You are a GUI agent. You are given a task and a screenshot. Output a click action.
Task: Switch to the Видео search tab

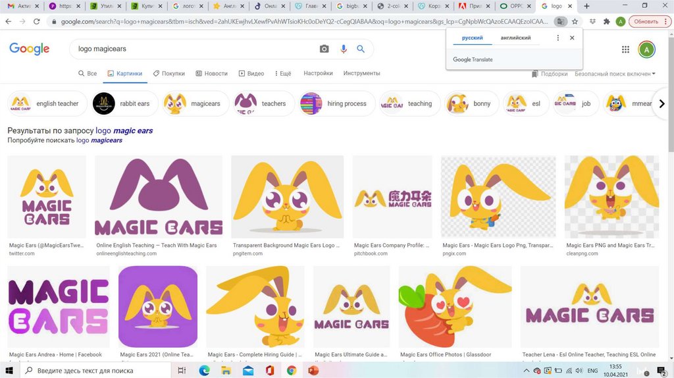(251, 74)
